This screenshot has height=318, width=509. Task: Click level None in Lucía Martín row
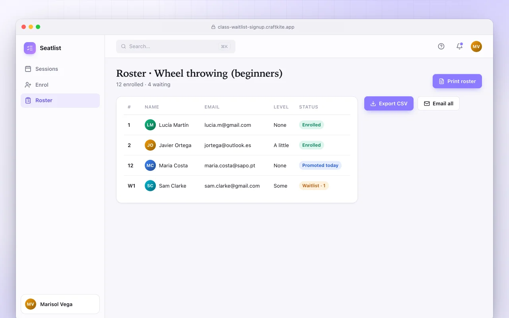tap(280, 125)
